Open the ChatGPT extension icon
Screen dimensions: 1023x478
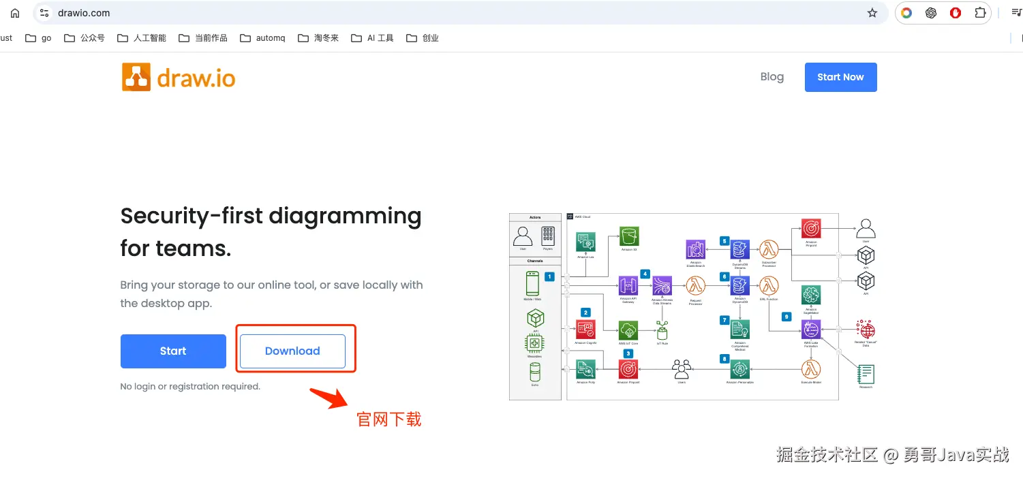(x=931, y=13)
